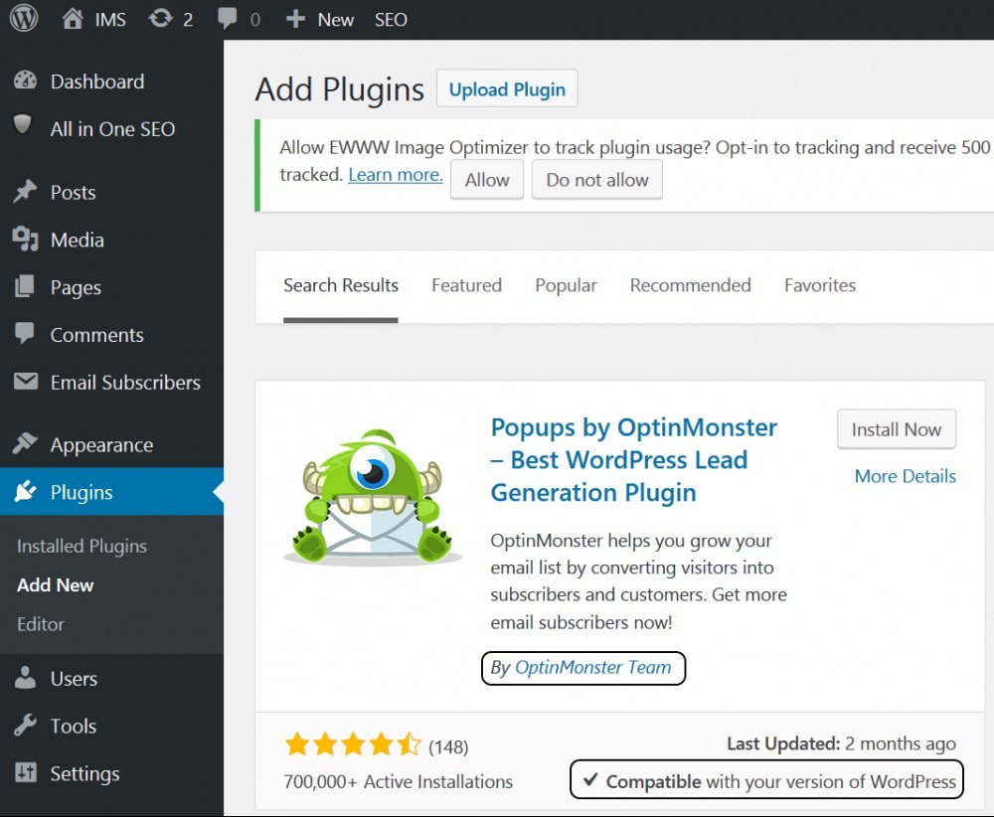Screen dimensions: 994x817
Task: Open OptinMonster Team author link
Action: 592,667
